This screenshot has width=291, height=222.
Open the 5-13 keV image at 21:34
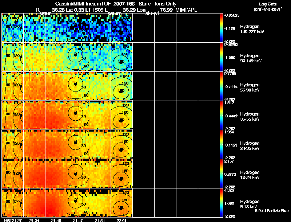[x=34, y=203]
